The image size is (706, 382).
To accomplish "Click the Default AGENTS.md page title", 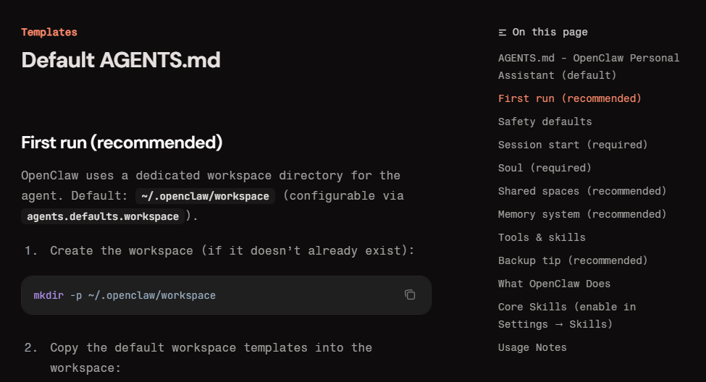I will pyautogui.click(x=121, y=60).
